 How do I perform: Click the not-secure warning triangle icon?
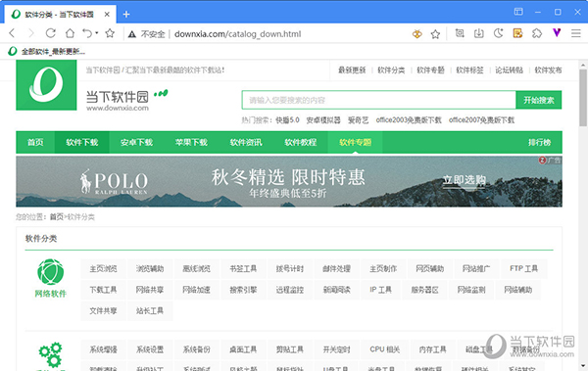click(x=132, y=34)
